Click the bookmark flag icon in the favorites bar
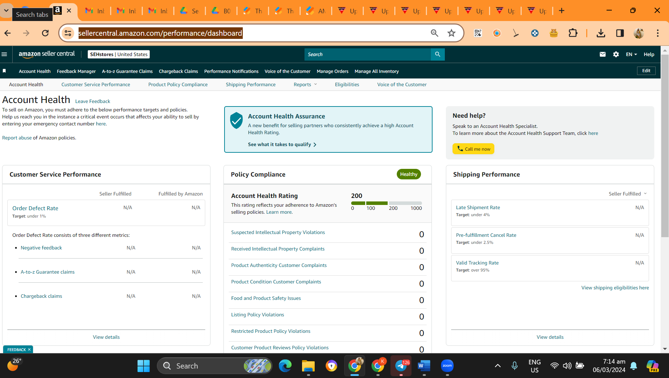The height and width of the screenshot is (378, 669). pyautogui.click(x=4, y=71)
